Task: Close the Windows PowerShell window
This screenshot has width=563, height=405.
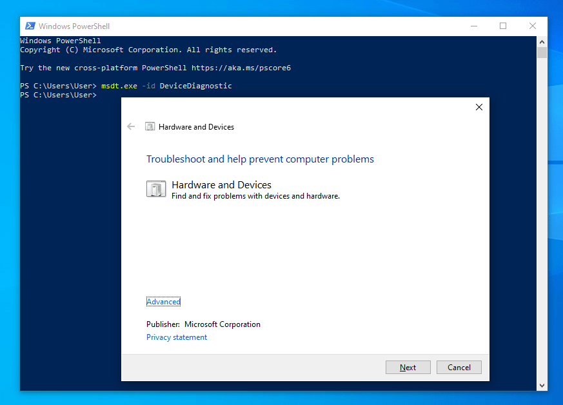Action: point(533,26)
